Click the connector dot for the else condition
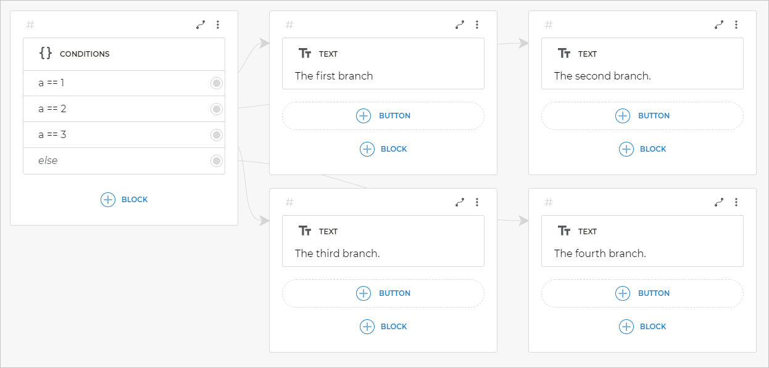 (x=217, y=161)
